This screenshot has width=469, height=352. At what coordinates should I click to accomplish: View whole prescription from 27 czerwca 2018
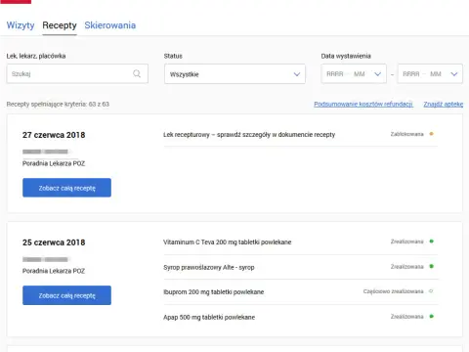[x=66, y=188]
